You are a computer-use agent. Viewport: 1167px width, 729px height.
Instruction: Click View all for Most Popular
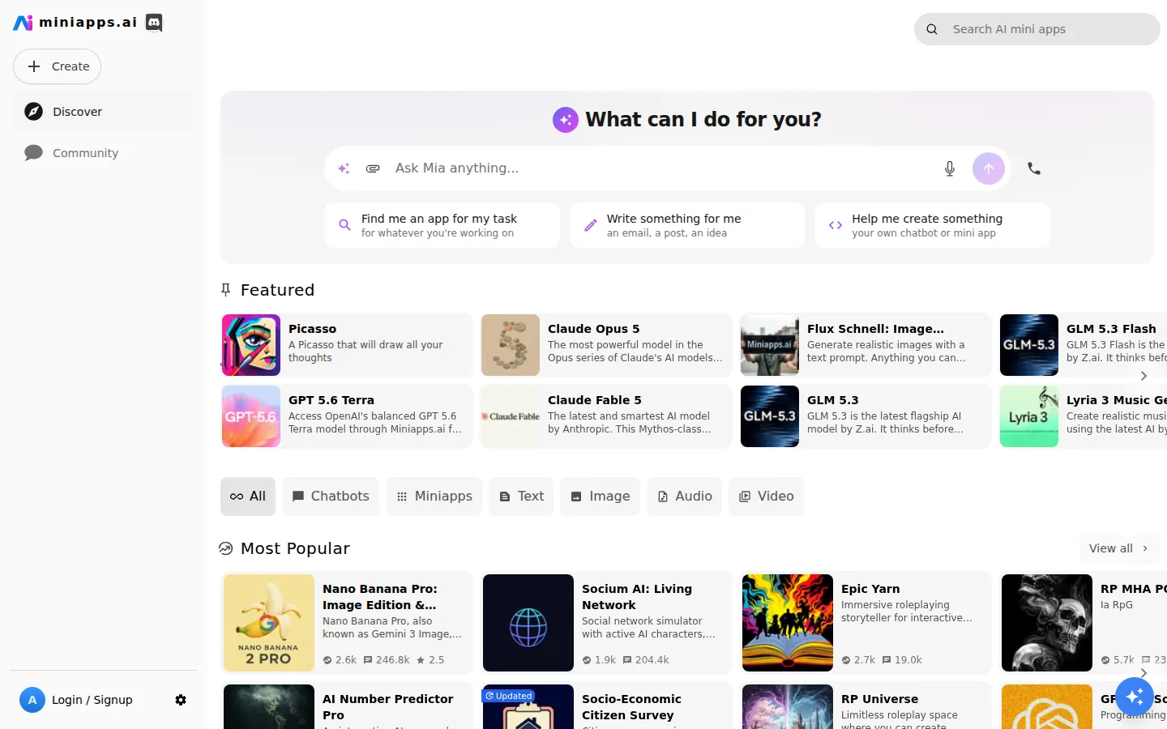tap(1119, 548)
